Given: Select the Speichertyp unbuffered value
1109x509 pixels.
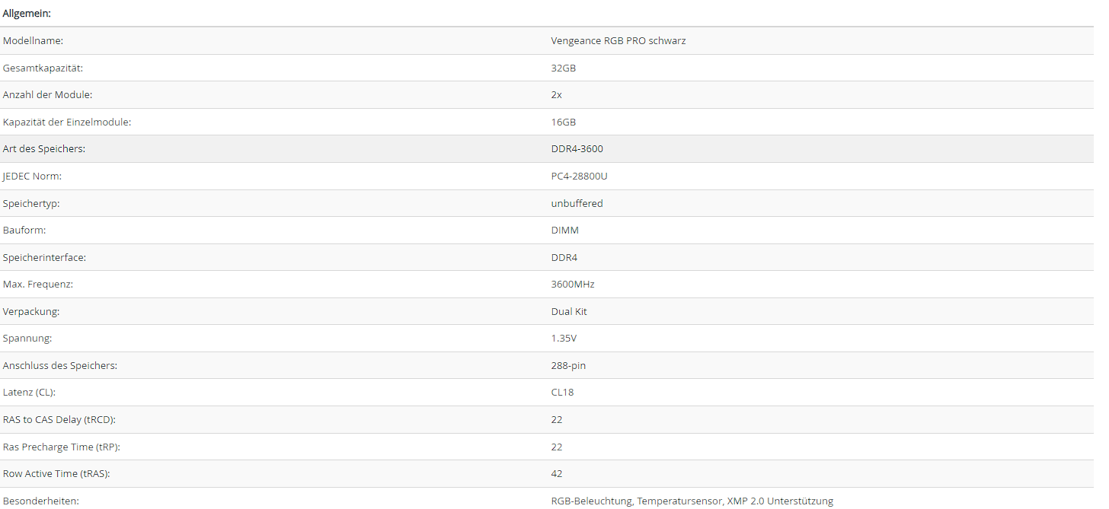Looking at the screenshot, I should 577,203.
